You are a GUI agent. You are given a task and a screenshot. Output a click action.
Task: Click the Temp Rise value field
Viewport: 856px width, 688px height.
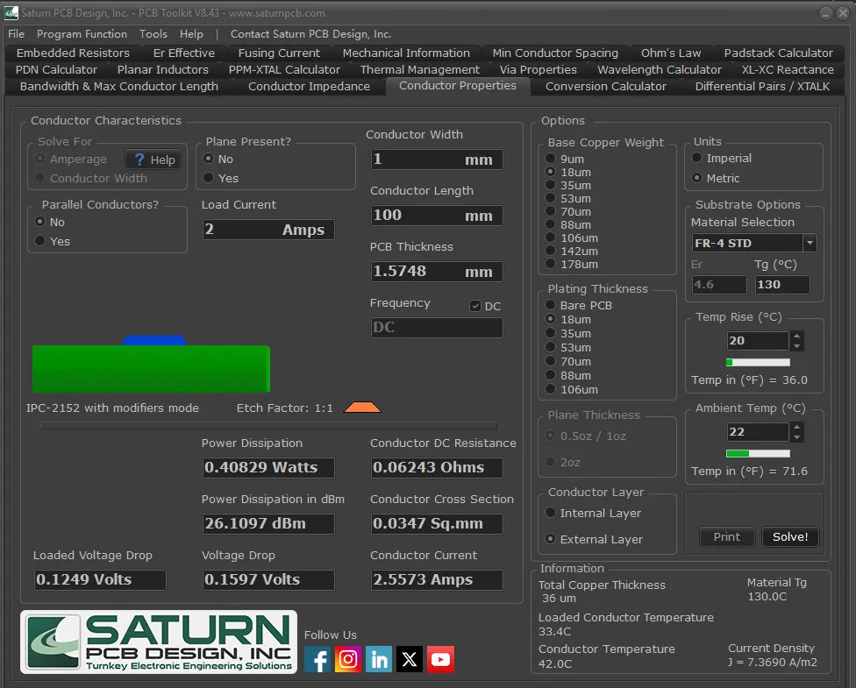758,340
